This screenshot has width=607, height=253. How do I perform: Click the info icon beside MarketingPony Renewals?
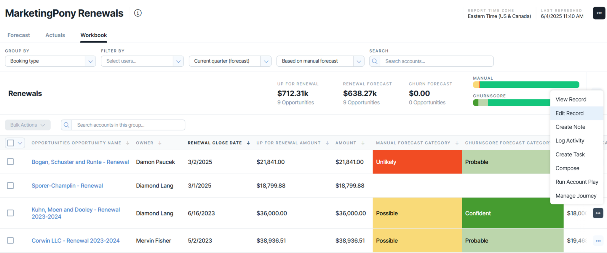tap(138, 13)
